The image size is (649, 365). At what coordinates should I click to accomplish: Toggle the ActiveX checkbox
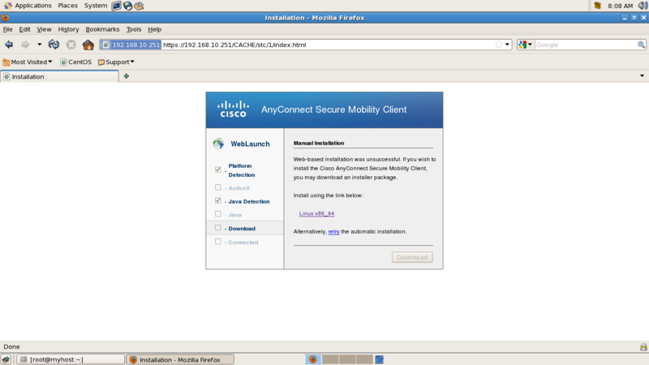(x=218, y=187)
